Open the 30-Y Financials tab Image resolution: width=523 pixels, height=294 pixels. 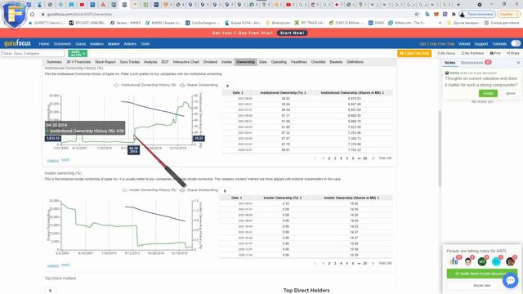pyautogui.click(x=78, y=62)
